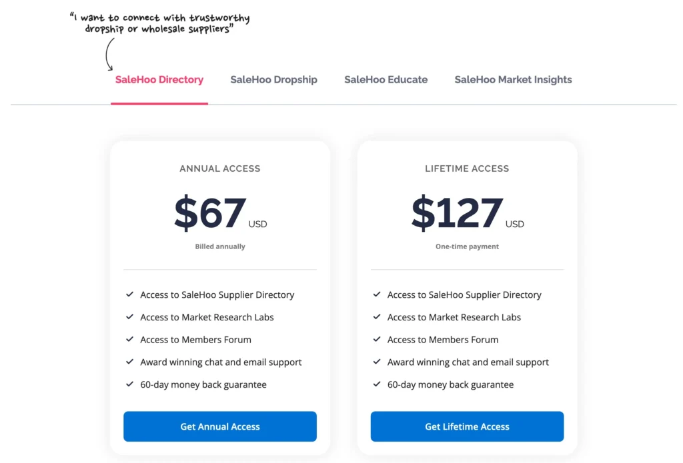
Task: Click checkmark beside annual Members Forum access
Action: pyautogui.click(x=129, y=339)
